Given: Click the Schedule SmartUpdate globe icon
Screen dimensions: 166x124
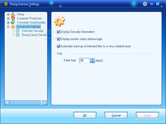Looking at the screenshot, I should [13, 22].
